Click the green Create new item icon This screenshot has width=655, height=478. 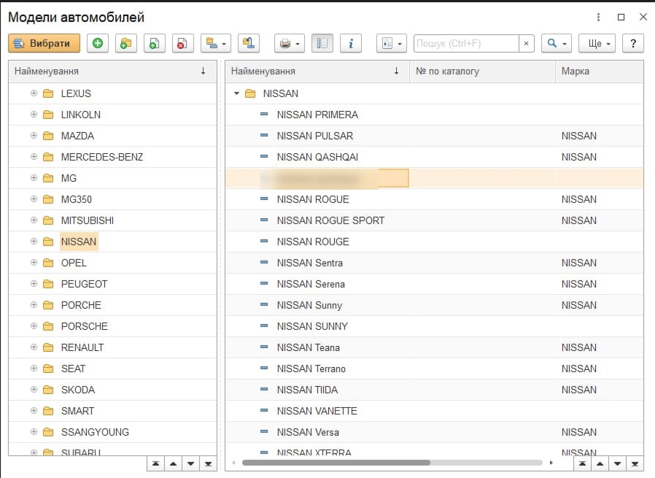(98, 44)
